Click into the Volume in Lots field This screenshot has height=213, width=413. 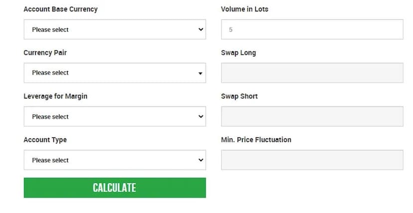tap(312, 29)
